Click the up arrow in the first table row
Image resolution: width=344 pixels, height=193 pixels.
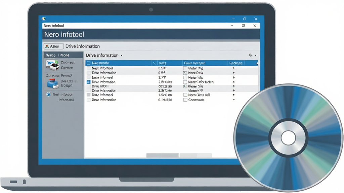[234, 68]
